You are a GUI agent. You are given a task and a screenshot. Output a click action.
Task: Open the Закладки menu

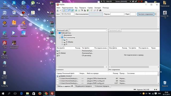click(x=98, y=8)
